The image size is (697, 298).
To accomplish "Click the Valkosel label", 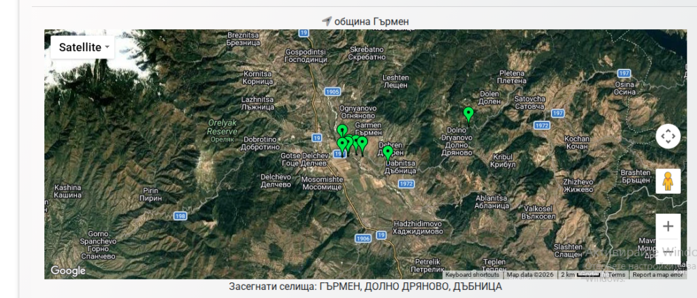I will pyautogui.click(x=540, y=212).
